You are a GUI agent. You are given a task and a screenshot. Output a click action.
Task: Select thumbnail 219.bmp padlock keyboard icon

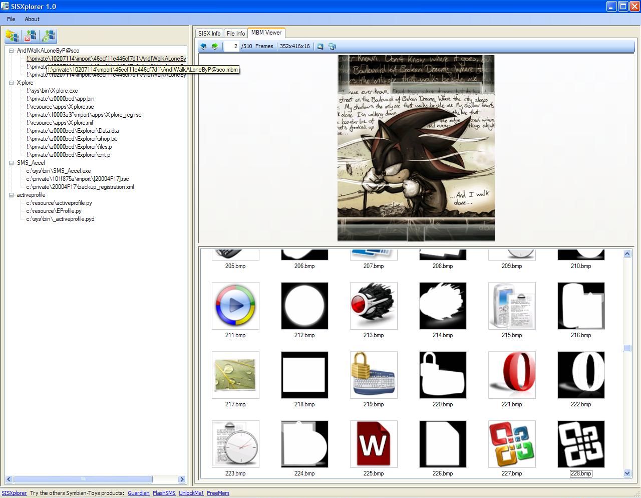tap(374, 375)
